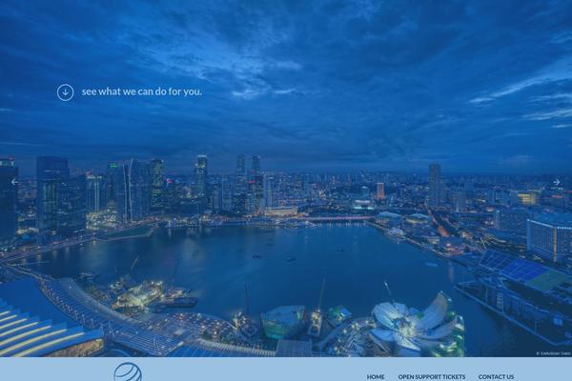Click the globe logo in footer bar
The height and width of the screenshot is (381, 572).
tap(128, 371)
